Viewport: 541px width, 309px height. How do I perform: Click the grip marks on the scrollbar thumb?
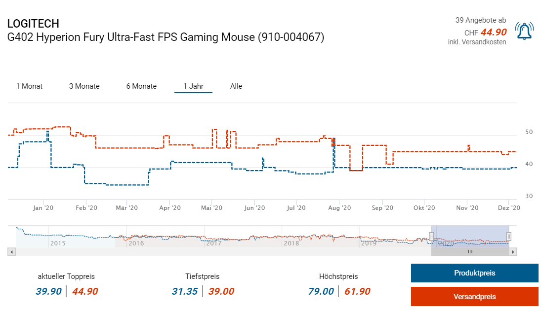pyautogui.click(x=470, y=252)
